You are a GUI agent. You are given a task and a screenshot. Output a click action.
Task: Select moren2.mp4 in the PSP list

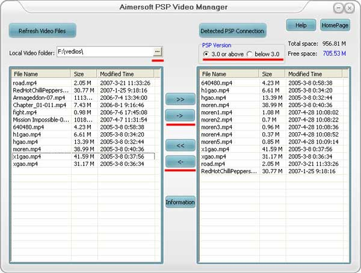point(272,120)
